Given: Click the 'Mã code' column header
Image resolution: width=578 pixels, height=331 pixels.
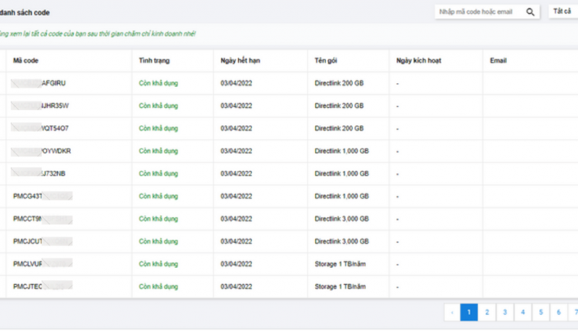Looking at the screenshot, I should click(x=25, y=61).
